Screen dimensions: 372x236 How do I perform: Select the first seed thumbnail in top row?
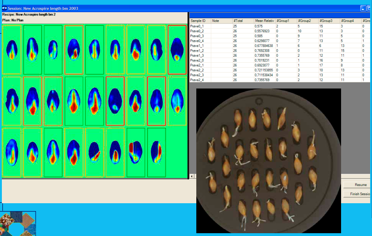pos(11,50)
